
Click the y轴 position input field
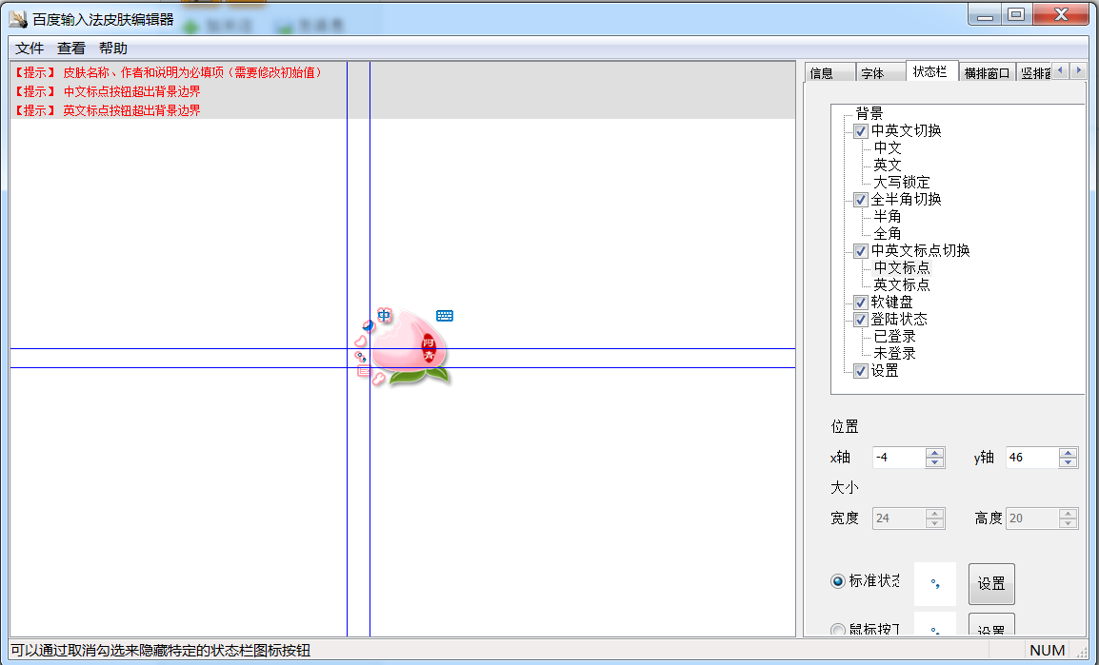1032,458
